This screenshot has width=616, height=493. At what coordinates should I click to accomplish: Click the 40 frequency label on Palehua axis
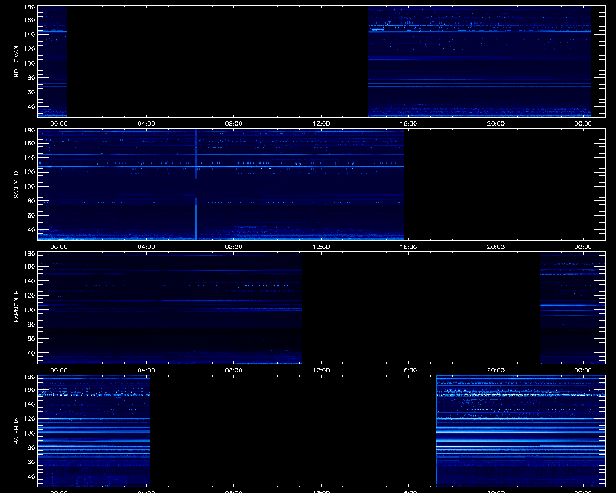click(x=31, y=476)
